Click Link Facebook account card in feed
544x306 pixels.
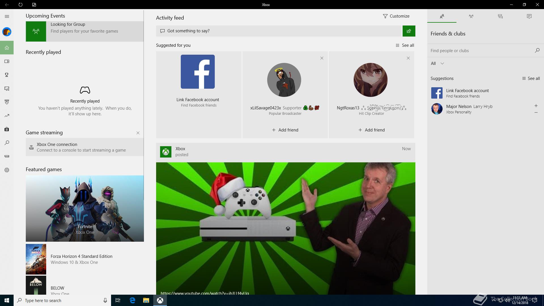click(199, 95)
